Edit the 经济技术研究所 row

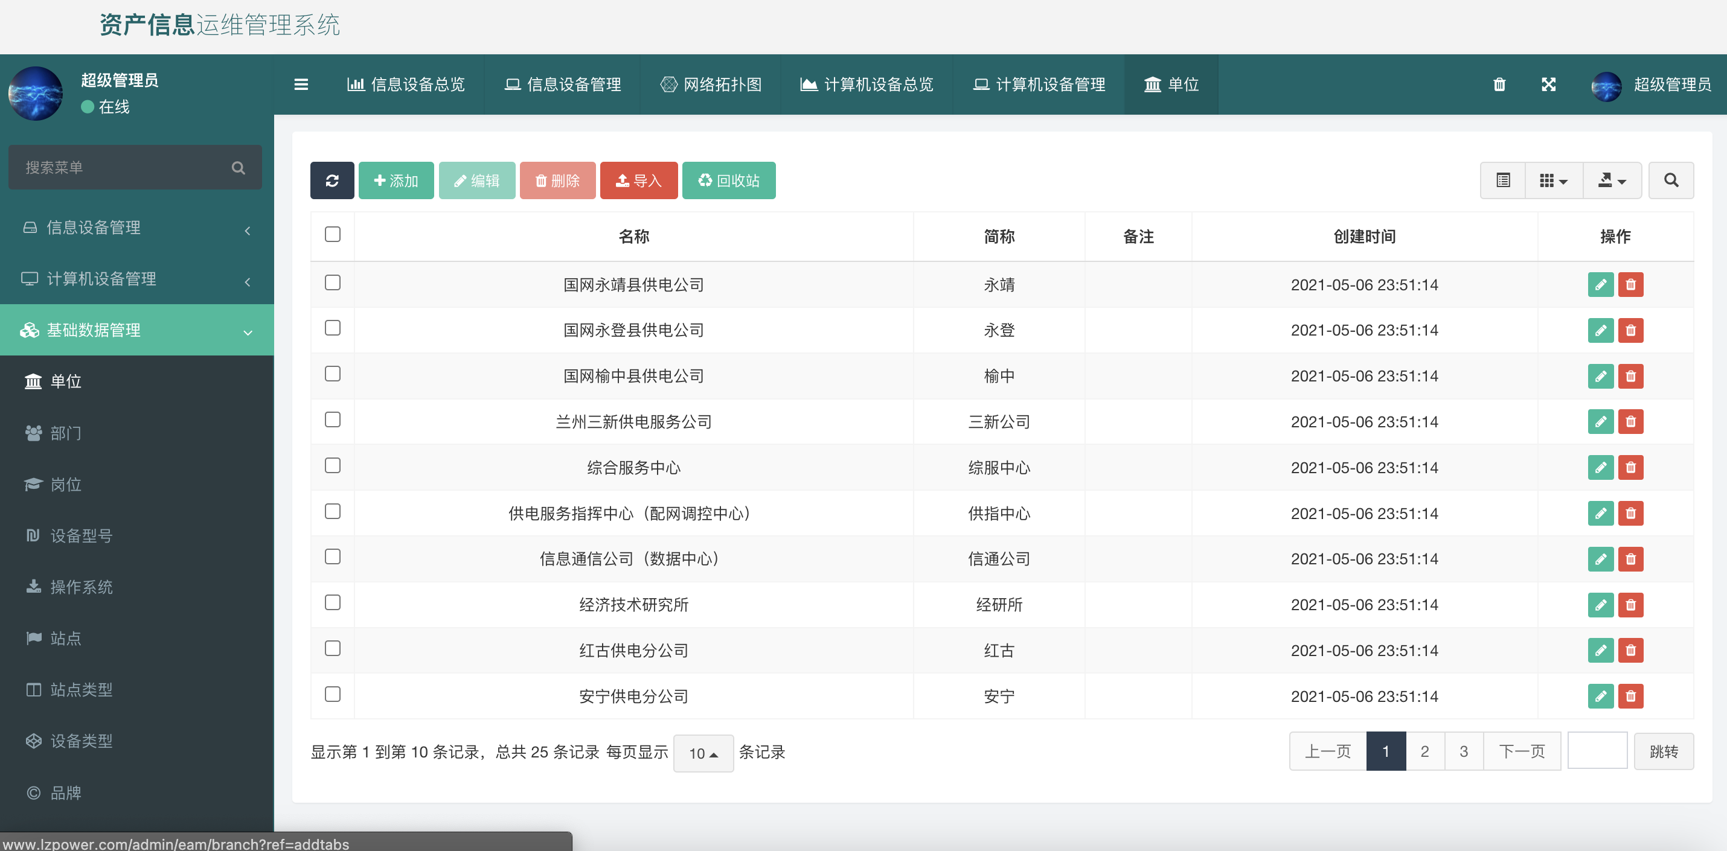pyautogui.click(x=1600, y=604)
